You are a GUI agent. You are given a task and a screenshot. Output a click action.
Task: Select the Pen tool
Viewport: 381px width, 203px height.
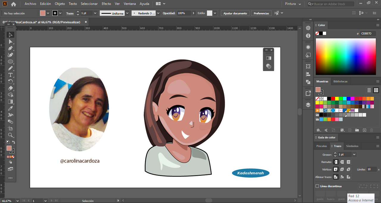tap(10, 48)
